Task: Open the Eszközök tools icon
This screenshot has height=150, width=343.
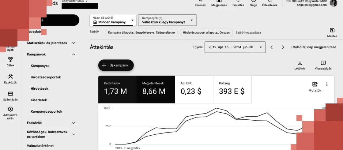Action: pyautogui.click(x=10, y=76)
